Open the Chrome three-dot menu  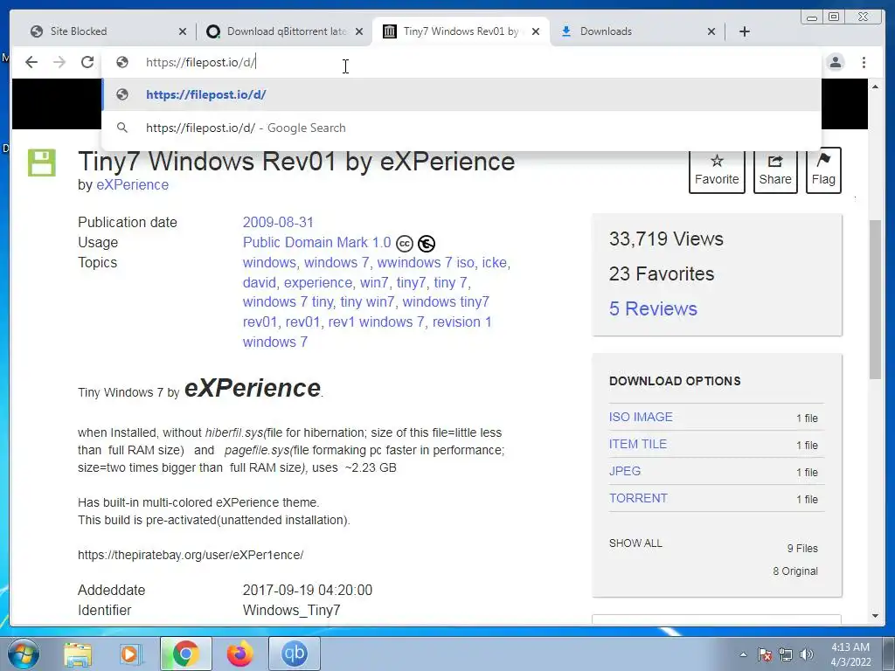pyautogui.click(x=864, y=62)
